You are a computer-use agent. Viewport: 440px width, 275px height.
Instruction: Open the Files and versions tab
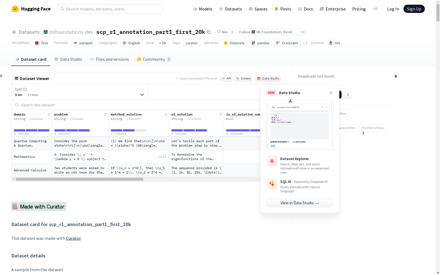point(109,59)
